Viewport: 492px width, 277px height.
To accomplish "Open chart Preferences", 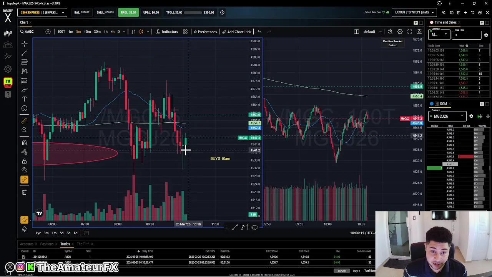I will pos(205,32).
